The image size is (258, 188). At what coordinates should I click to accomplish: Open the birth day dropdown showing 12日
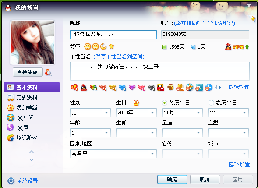pos(228,113)
